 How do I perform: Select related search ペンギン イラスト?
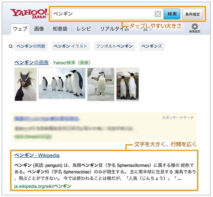(x=71, y=46)
